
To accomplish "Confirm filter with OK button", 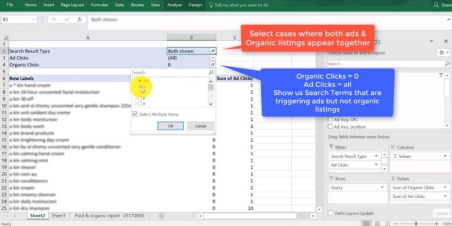I will click(170, 126).
